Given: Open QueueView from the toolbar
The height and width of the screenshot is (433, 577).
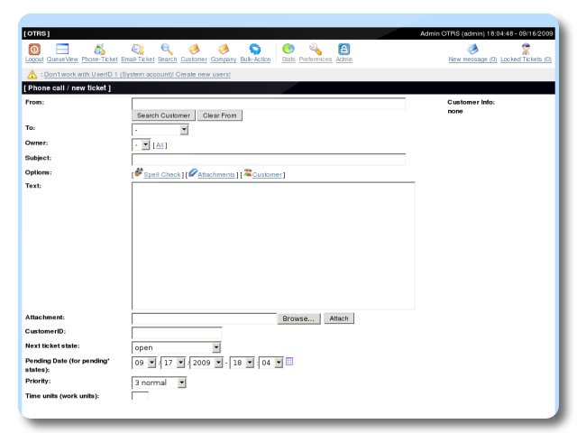Looking at the screenshot, I should (62, 50).
